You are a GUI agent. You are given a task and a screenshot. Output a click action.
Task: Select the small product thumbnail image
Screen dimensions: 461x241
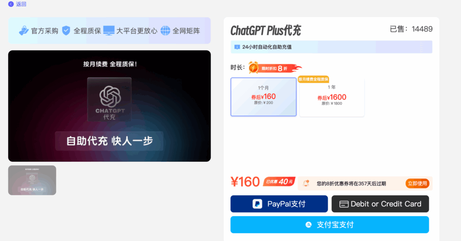point(32,180)
